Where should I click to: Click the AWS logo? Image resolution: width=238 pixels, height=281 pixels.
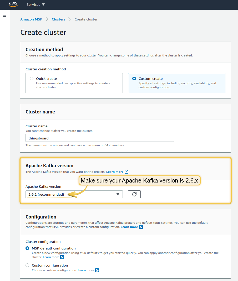point(13,4)
